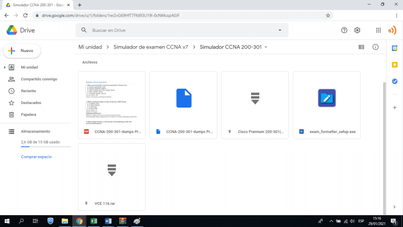Image resolution: width=403 pixels, height=227 pixels.
Task: Click the Nuevo button
Action: pyautogui.click(x=22, y=51)
